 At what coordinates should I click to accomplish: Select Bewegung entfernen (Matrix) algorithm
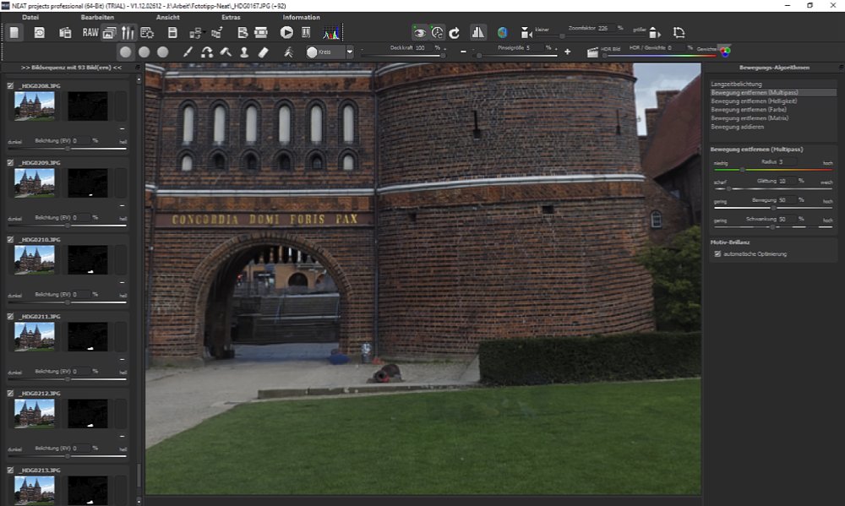[772, 118]
